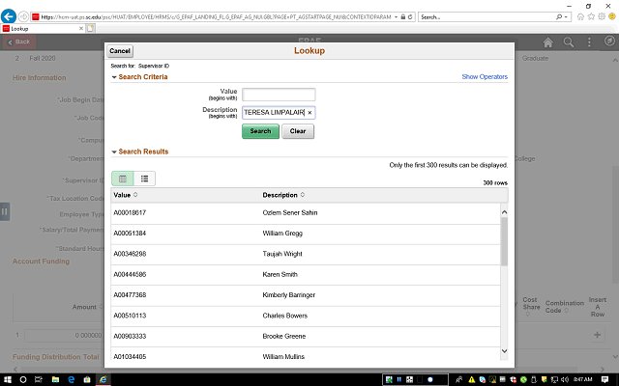
Task: Close the Lookup browser tab
Action: click(x=80, y=28)
